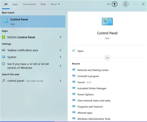Expand control panel web results arrow
Screen dimensions: 147x122
pos(60,81)
